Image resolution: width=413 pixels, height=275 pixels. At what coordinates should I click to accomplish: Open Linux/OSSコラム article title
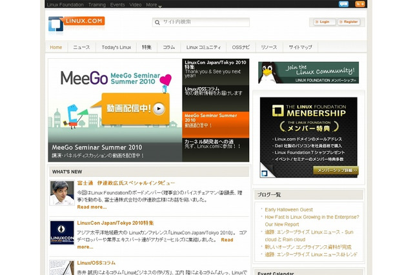pyautogui.click(x=96, y=263)
